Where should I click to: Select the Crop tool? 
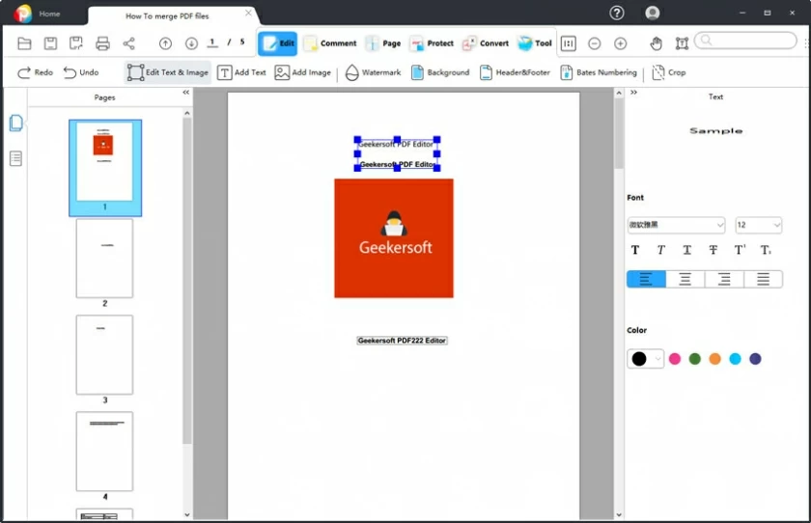pyautogui.click(x=669, y=72)
